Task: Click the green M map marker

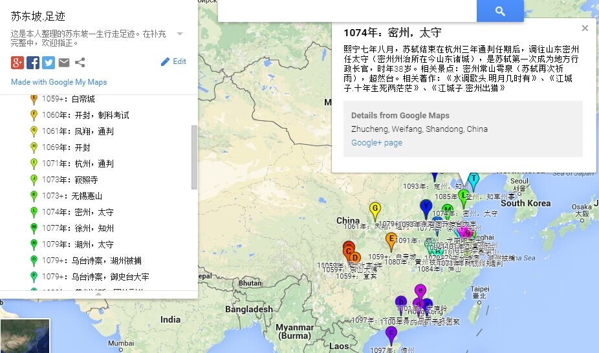Action: coord(448,209)
